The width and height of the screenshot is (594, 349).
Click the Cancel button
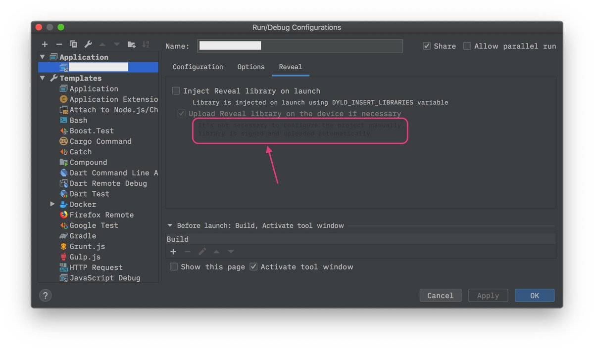tap(441, 296)
